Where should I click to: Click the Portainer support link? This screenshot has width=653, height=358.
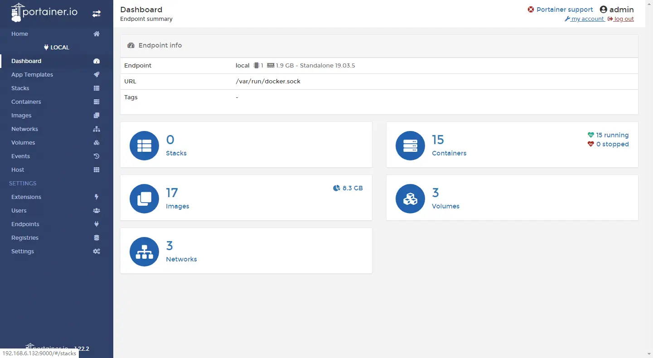point(565,10)
